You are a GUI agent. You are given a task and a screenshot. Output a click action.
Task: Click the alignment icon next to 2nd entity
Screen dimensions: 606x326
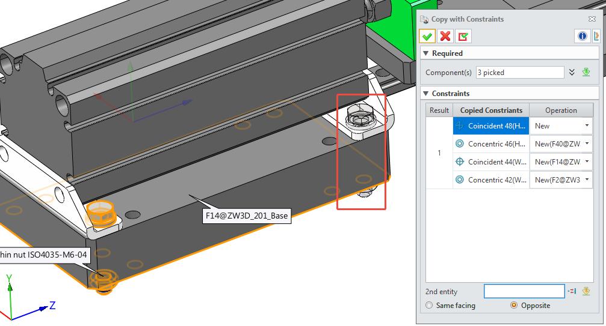click(572, 291)
